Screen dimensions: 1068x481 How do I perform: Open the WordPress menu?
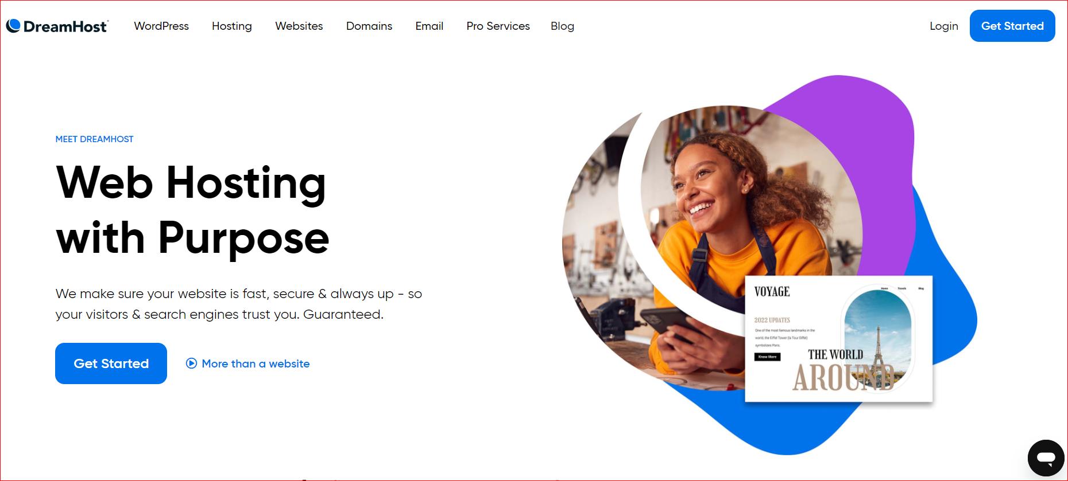click(x=161, y=26)
